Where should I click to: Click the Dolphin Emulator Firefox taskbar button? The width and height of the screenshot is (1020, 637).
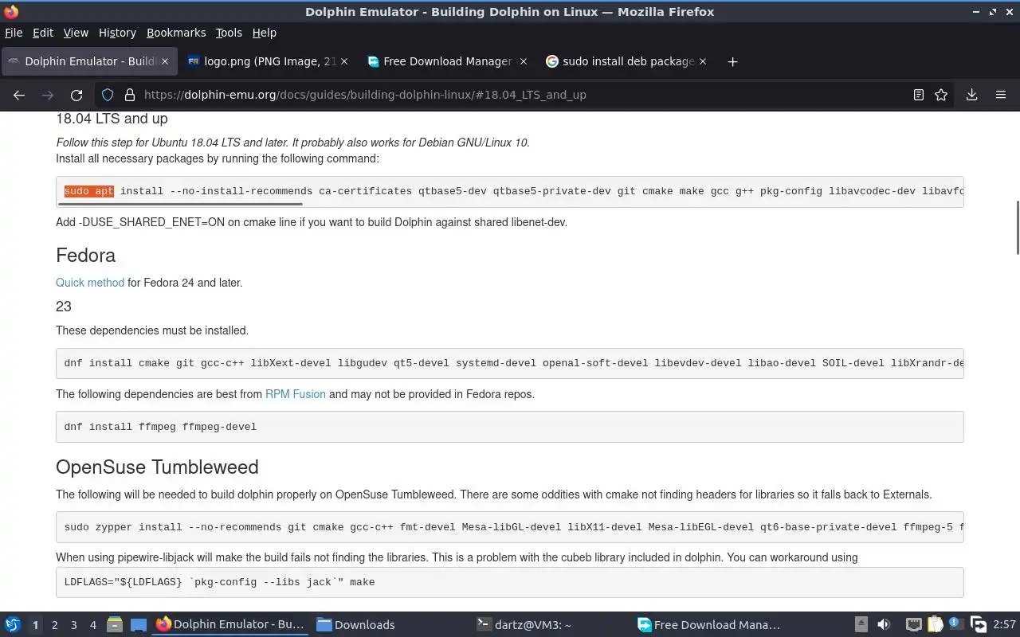(x=230, y=625)
